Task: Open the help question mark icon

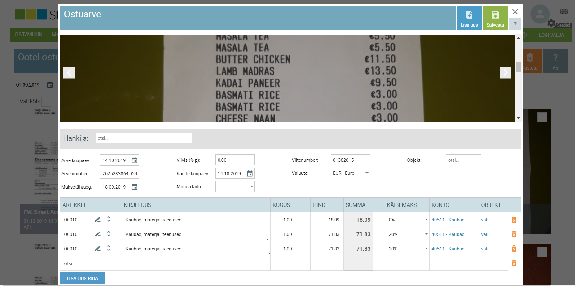Action: (x=515, y=24)
